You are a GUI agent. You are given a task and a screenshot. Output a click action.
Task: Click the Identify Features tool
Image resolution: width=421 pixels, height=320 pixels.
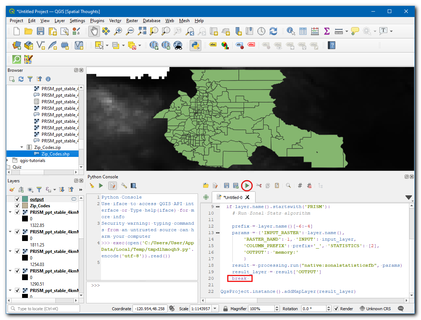coord(291,31)
